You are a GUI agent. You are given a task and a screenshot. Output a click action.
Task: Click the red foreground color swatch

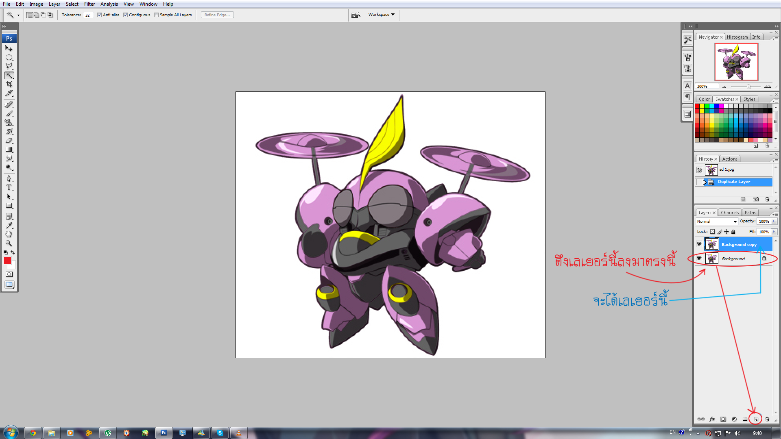tap(7, 261)
